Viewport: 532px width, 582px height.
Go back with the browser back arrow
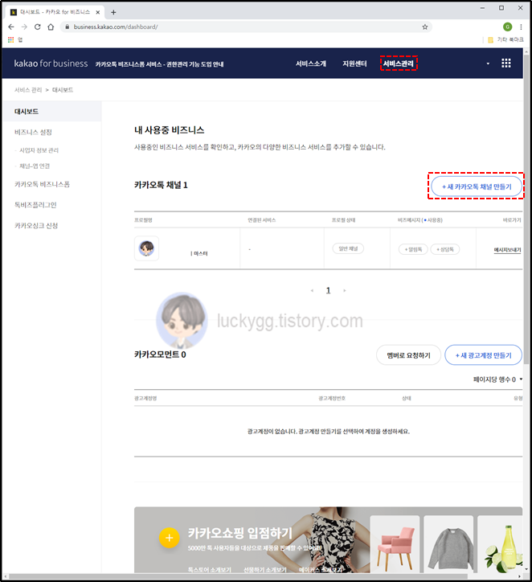click(x=11, y=27)
